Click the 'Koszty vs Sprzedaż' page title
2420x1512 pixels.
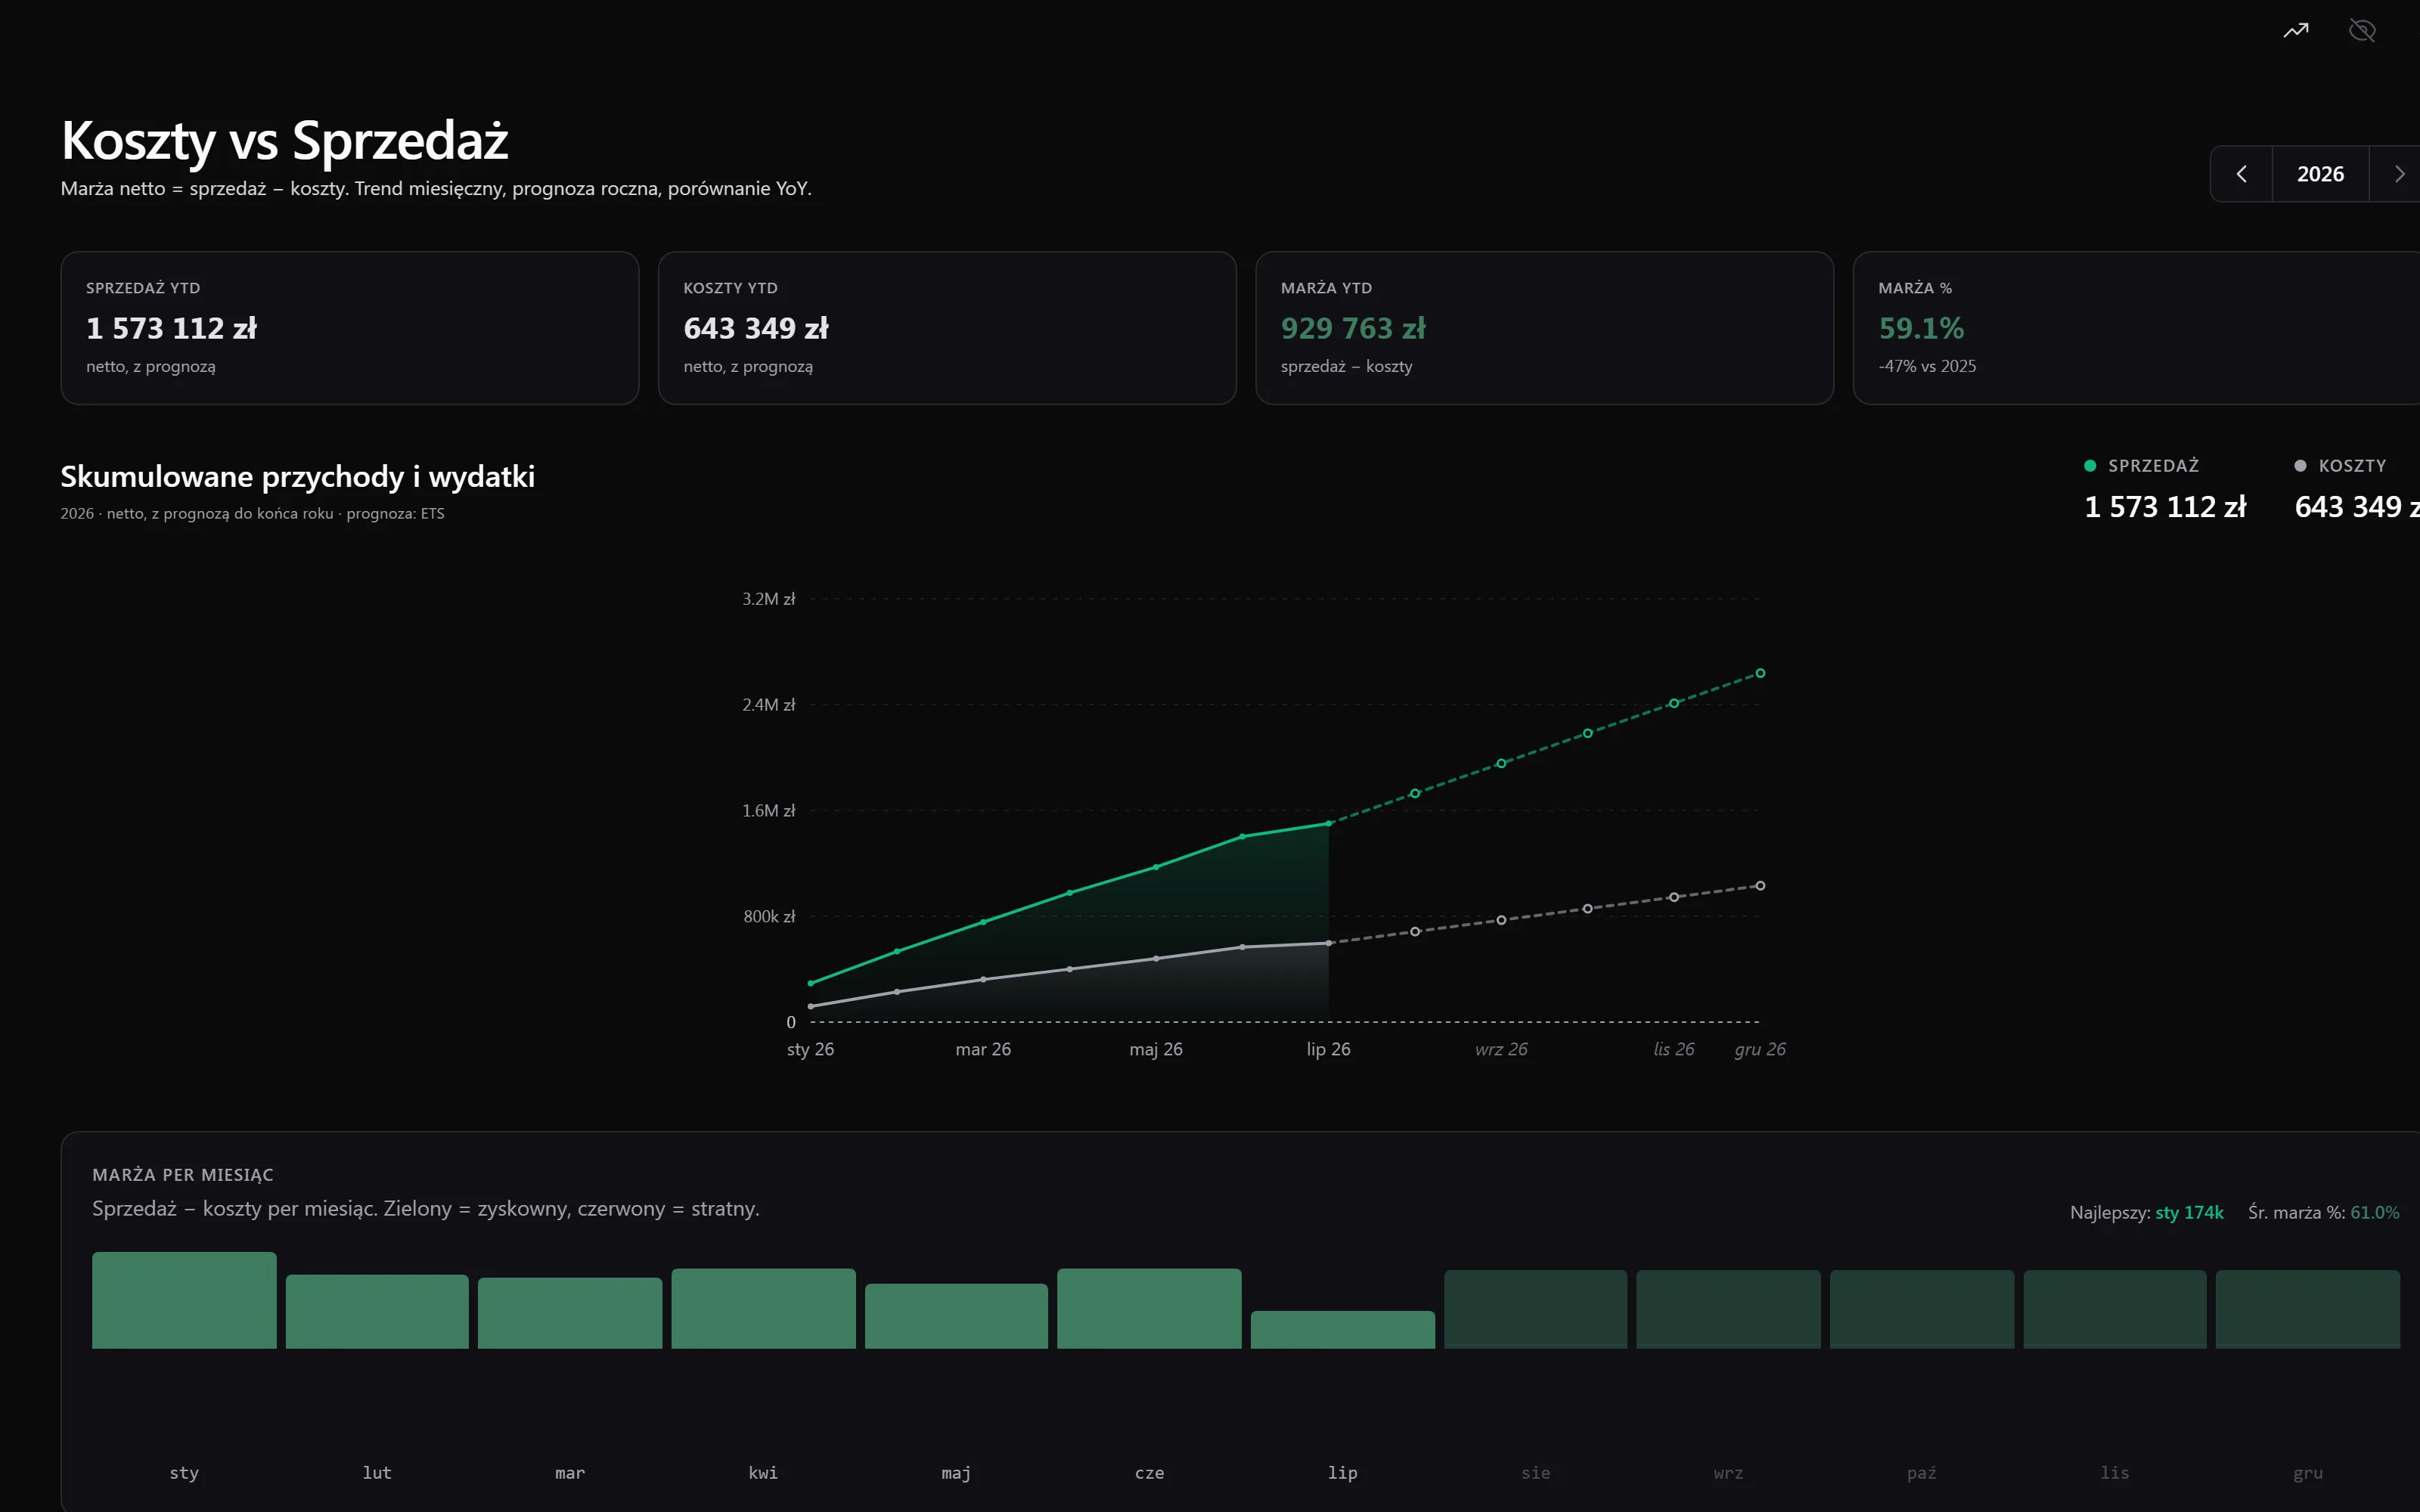pyautogui.click(x=285, y=141)
